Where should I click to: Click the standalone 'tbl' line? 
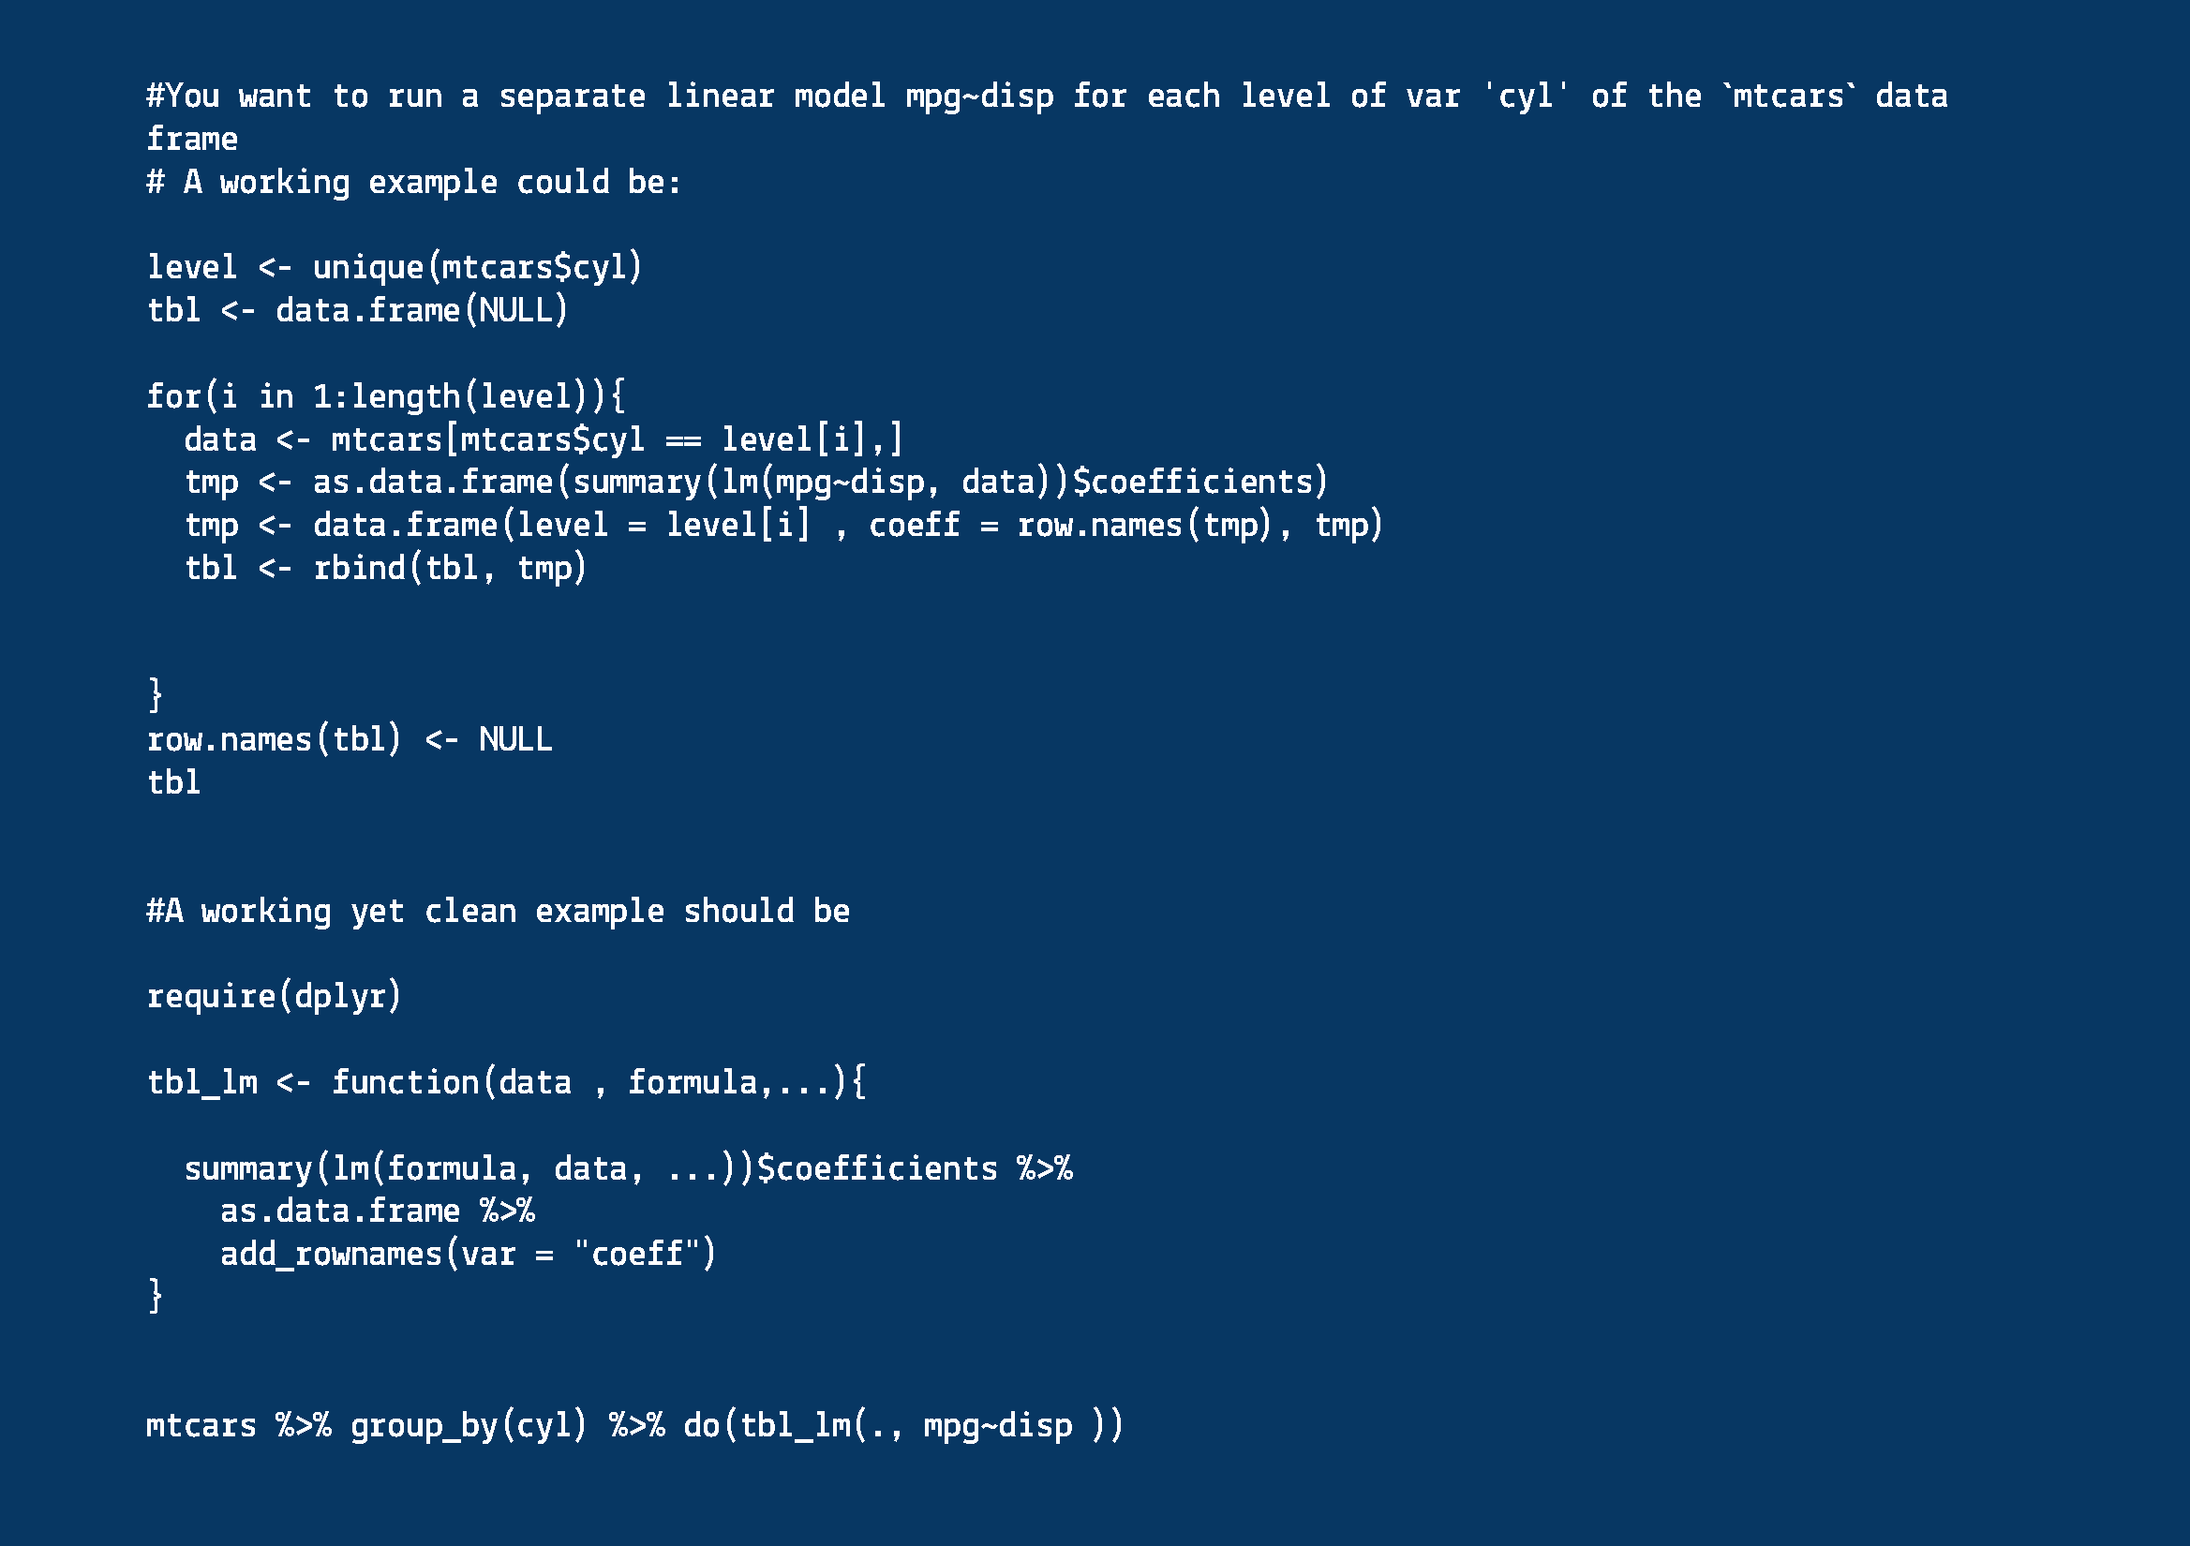point(173,782)
